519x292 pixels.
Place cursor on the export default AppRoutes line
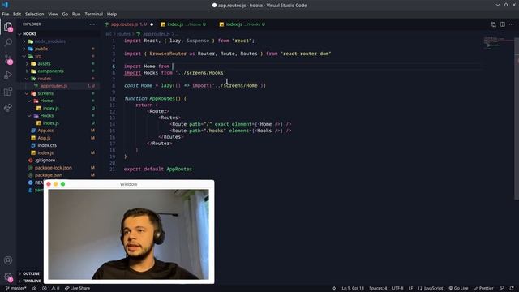point(158,170)
